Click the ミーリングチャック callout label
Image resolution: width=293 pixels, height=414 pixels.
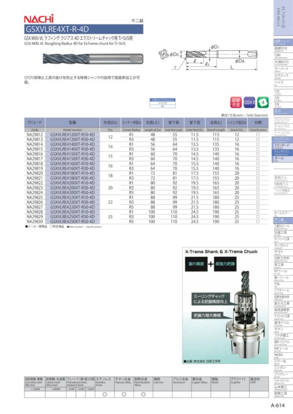(209, 299)
